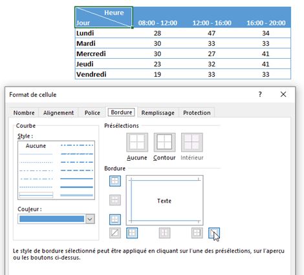Apply the Aucune border preset icon
The height and width of the screenshot is (275, 304).
137,142
